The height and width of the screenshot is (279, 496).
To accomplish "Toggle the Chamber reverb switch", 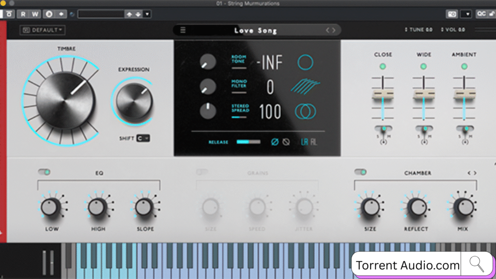I will (x=360, y=172).
